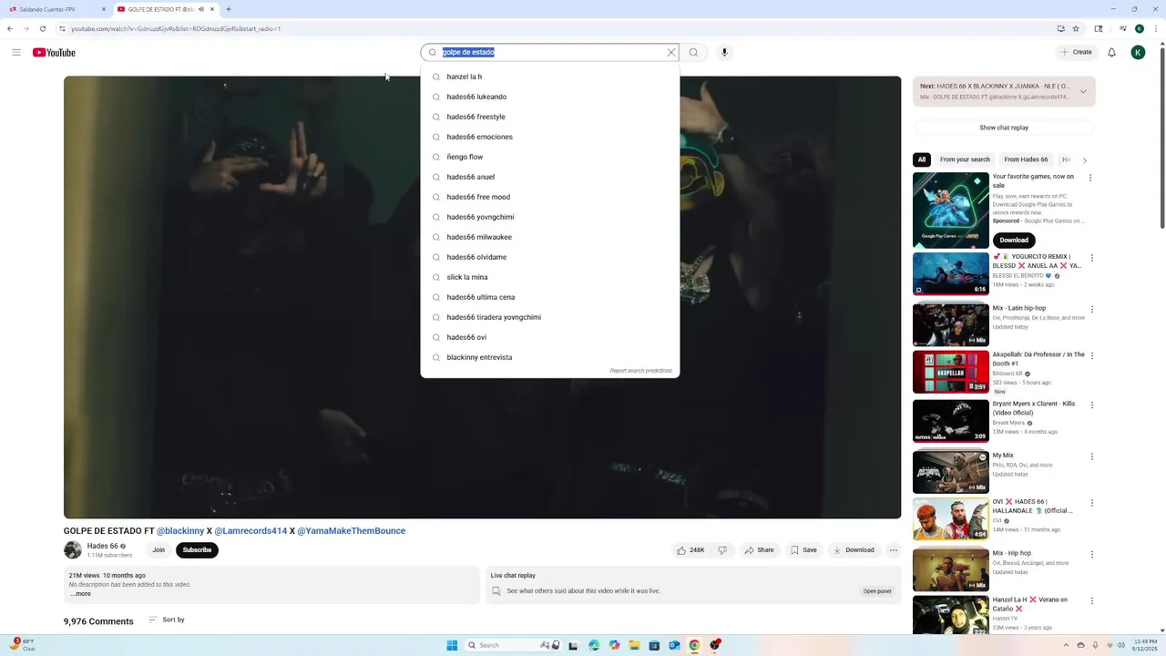Select the 'From your search' chip
Viewport: 1166px width, 656px height.
(965, 159)
